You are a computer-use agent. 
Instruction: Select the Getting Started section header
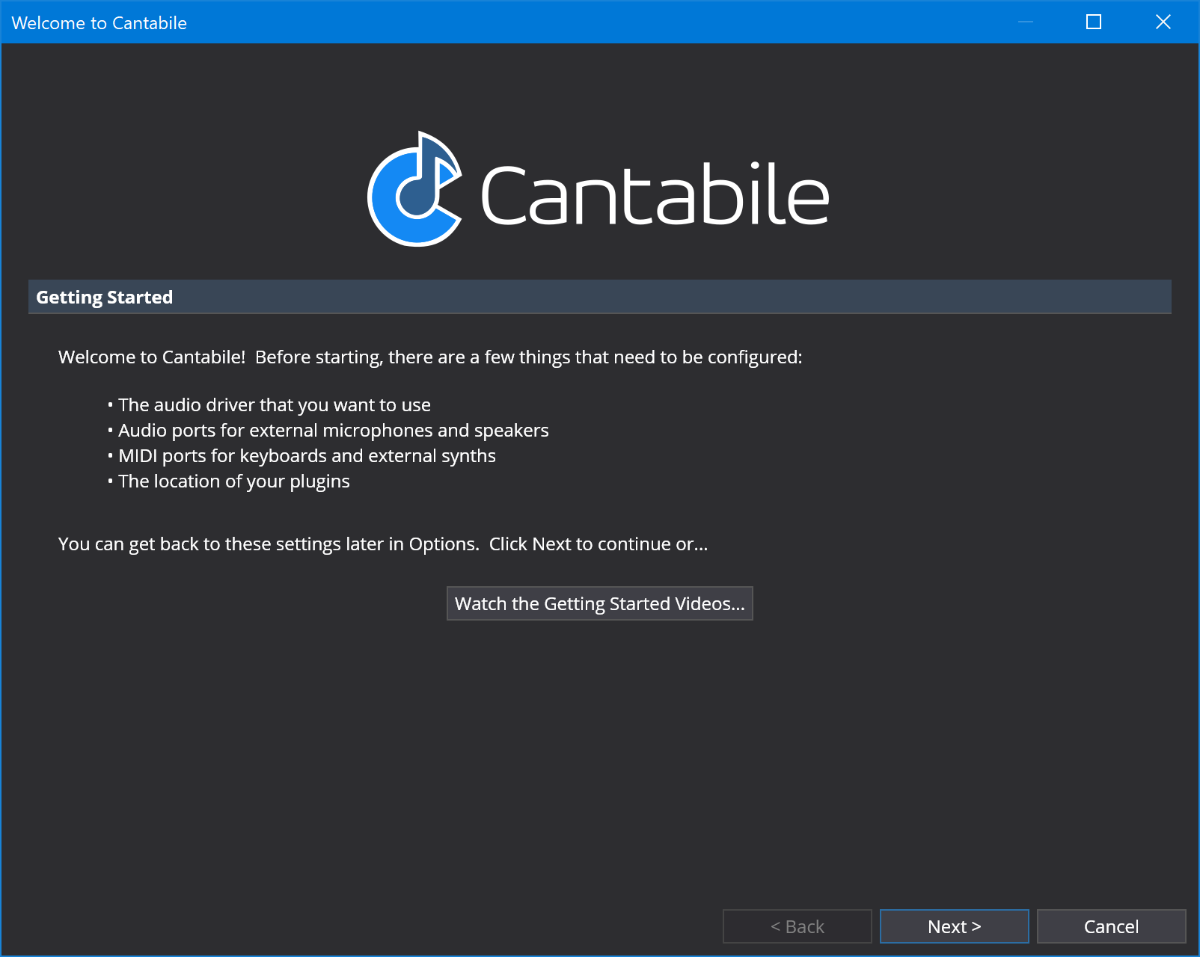(x=600, y=297)
